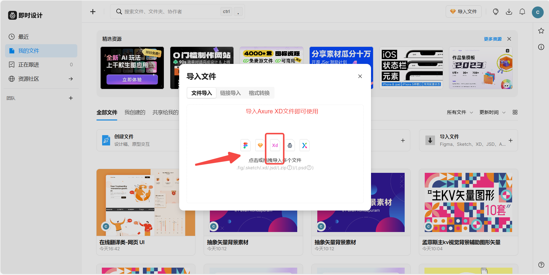Click the 今天10:04 timestamp text

coord(432,249)
